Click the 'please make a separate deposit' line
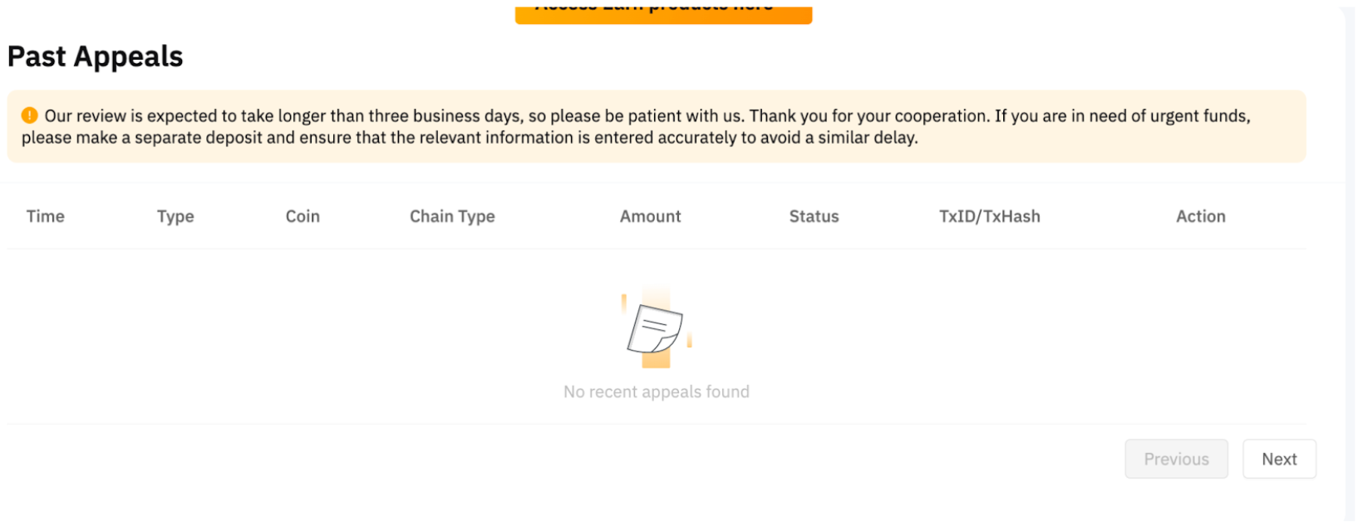This screenshot has height=527, width=1358. 470,138
